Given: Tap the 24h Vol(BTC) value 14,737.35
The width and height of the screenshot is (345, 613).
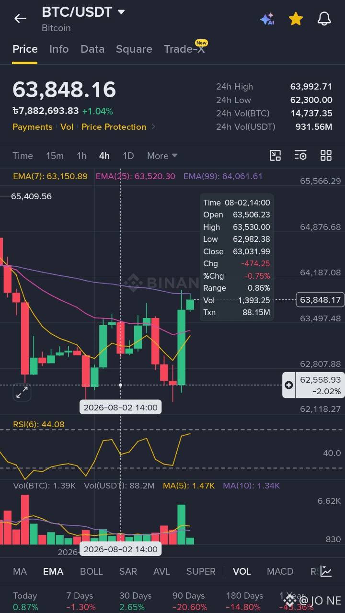Looking at the screenshot, I should pos(311,114).
